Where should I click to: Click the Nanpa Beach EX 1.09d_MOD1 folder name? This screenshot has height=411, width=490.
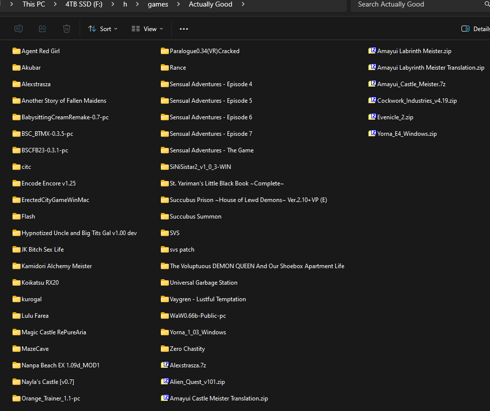coord(61,365)
